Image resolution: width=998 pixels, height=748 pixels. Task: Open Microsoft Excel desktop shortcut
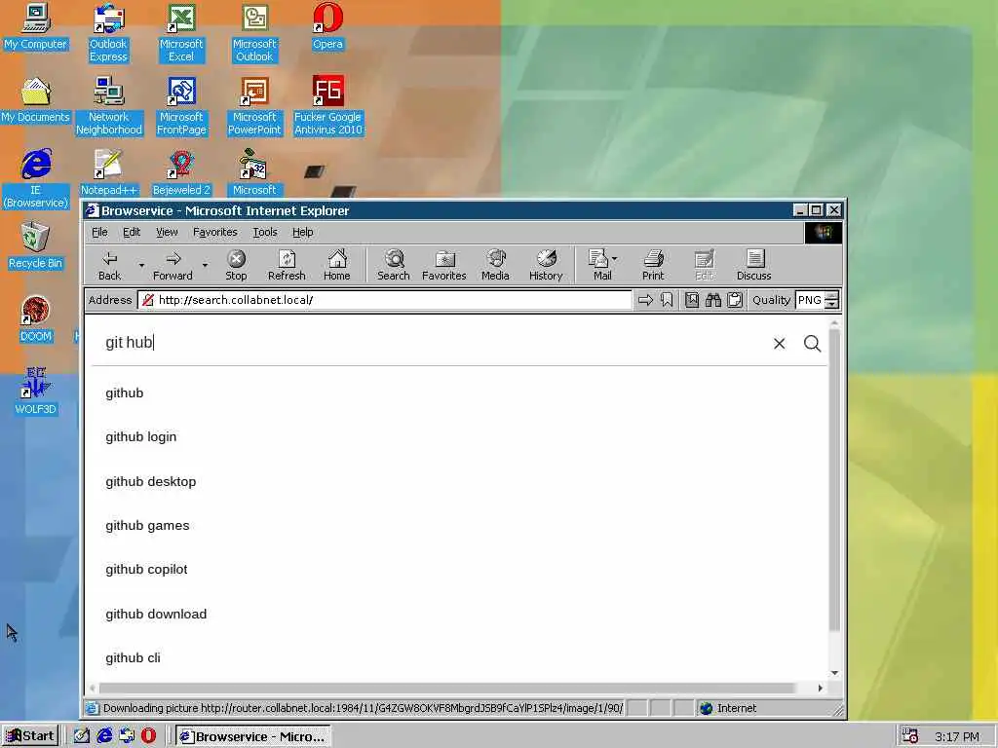[181, 33]
